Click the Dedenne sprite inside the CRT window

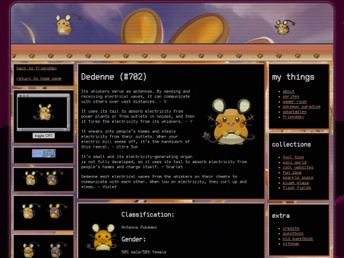pyautogui.click(x=44, y=112)
